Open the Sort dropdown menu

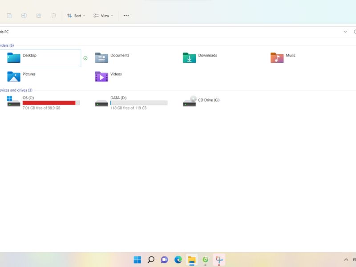coord(76,16)
